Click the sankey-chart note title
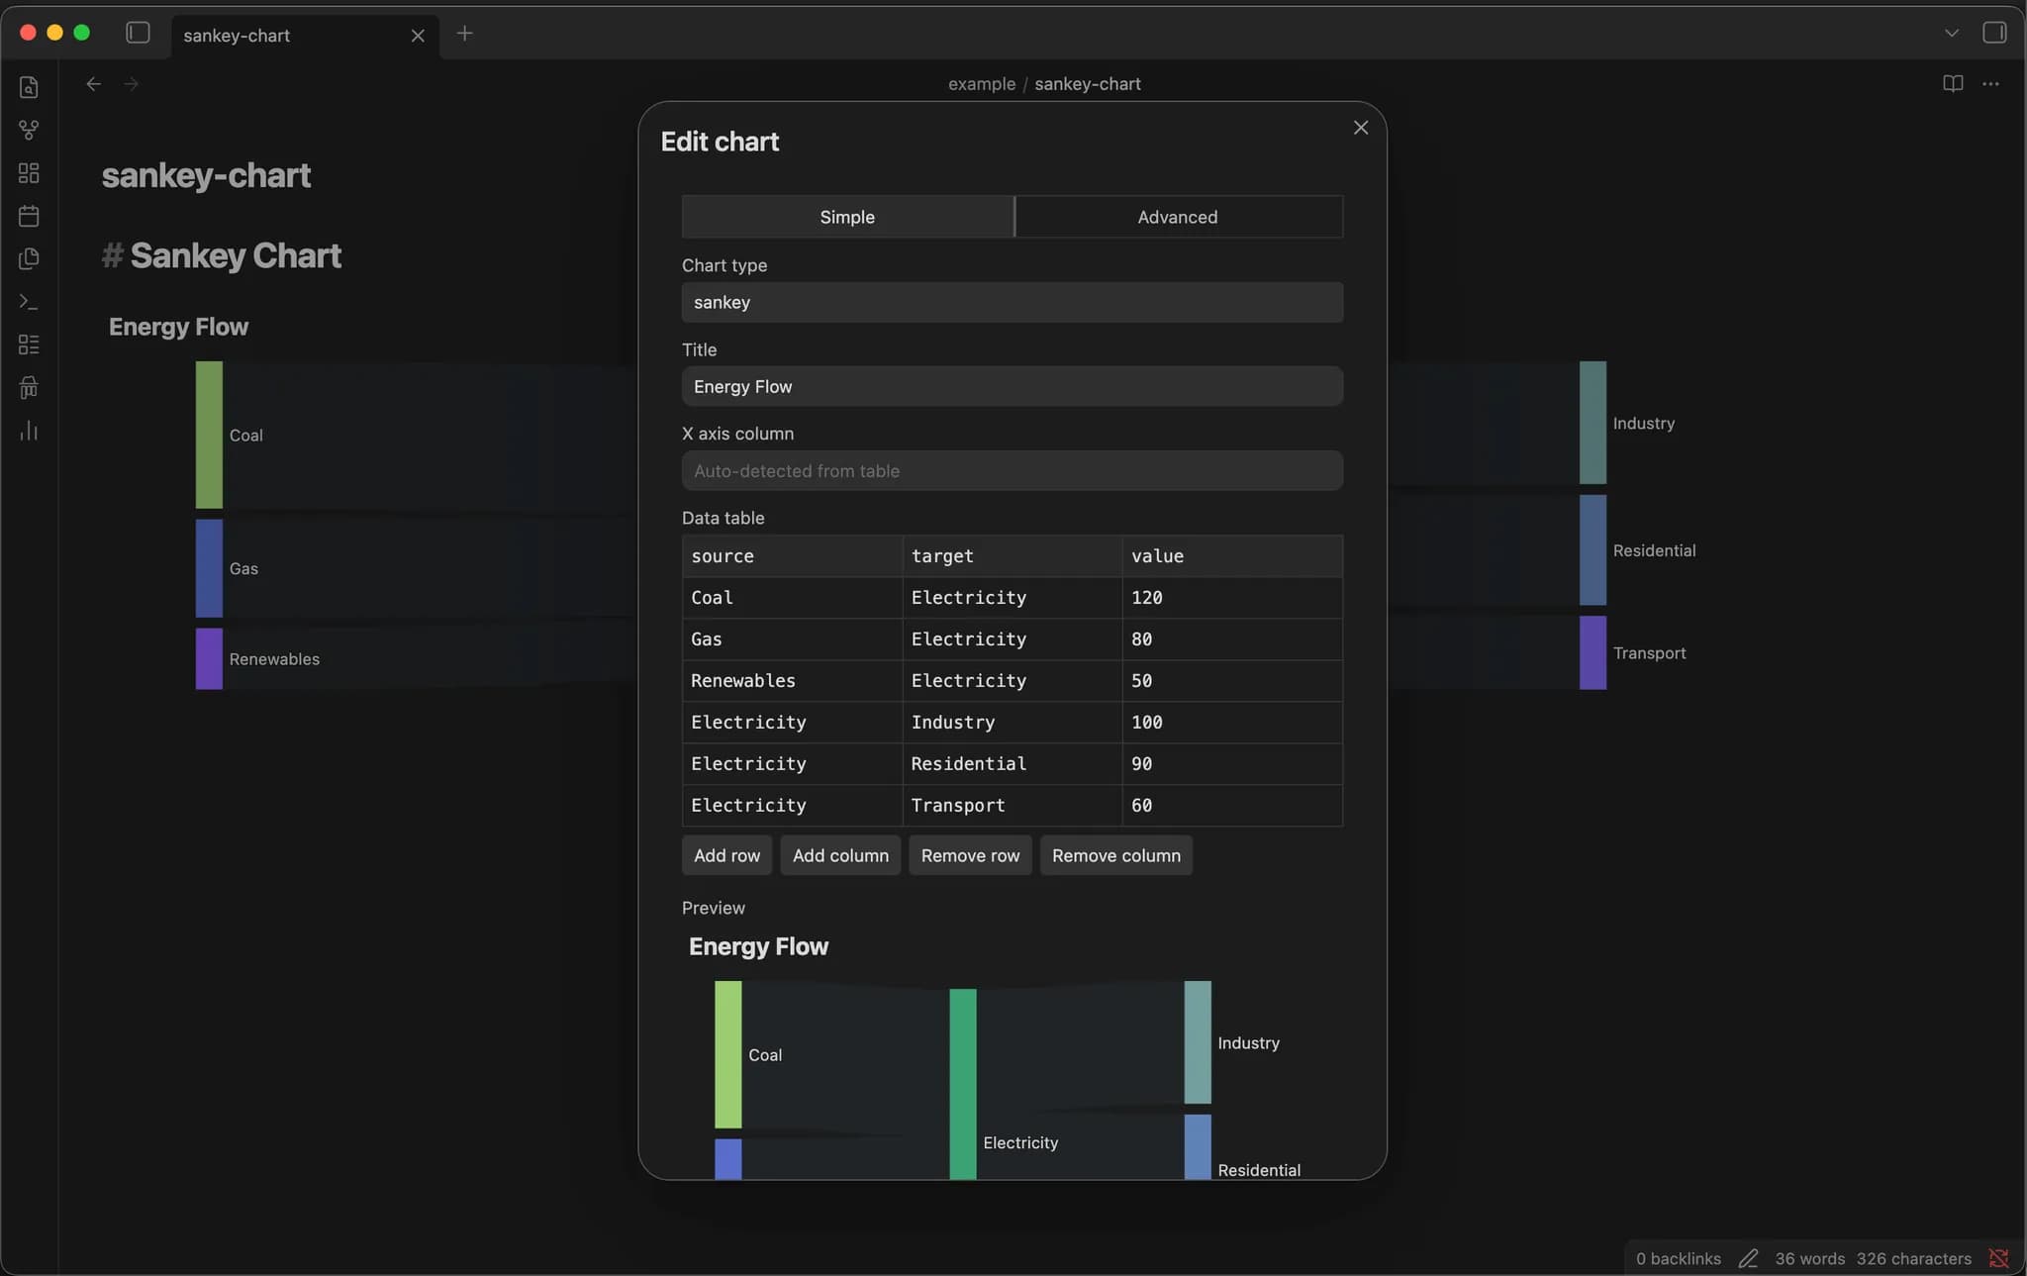Image resolution: width=2027 pixels, height=1276 pixels. [x=206, y=175]
